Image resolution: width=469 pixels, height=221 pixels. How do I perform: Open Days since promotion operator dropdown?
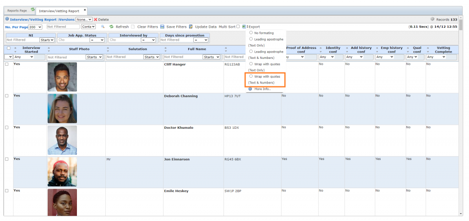(x=201, y=40)
